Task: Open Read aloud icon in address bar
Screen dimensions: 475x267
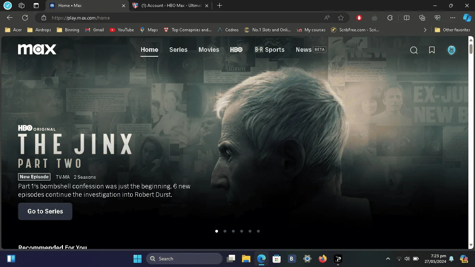Action: (327, 18)
